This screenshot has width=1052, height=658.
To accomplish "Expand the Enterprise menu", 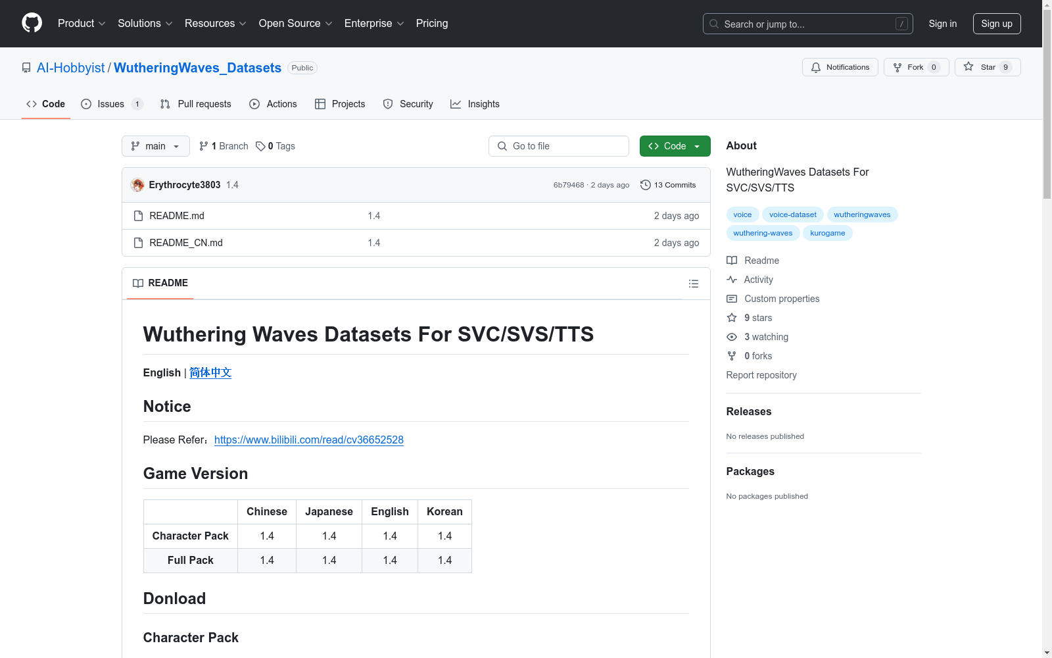I will point(374,23).
